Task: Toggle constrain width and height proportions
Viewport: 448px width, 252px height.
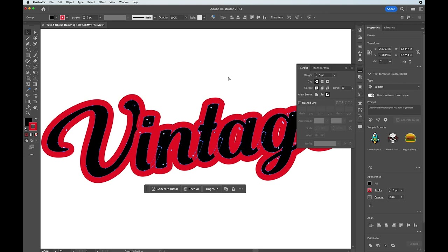Action: (x=418, y=52)
